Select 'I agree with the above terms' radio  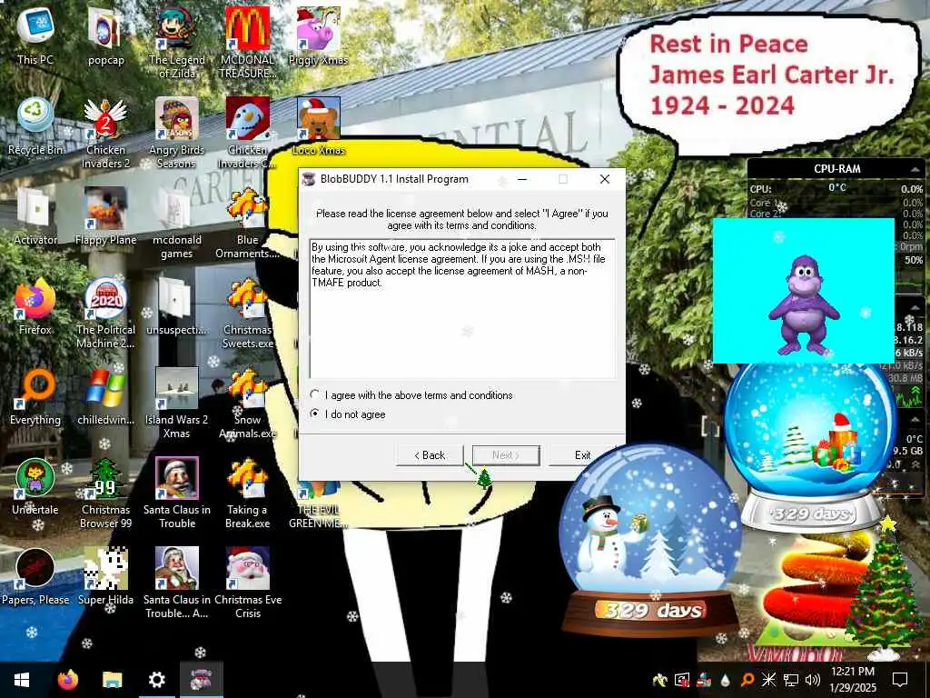(x=315, y=394)
